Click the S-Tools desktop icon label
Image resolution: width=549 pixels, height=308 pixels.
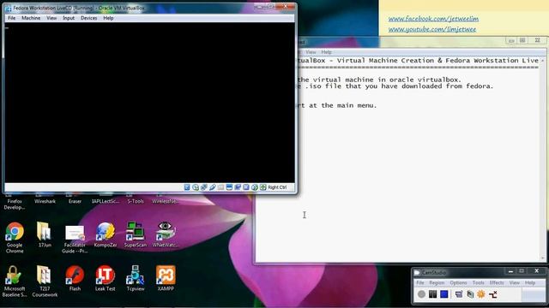click(x=136, y=202)
